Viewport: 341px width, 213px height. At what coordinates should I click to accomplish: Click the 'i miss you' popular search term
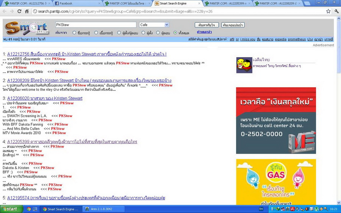point(248,39)
